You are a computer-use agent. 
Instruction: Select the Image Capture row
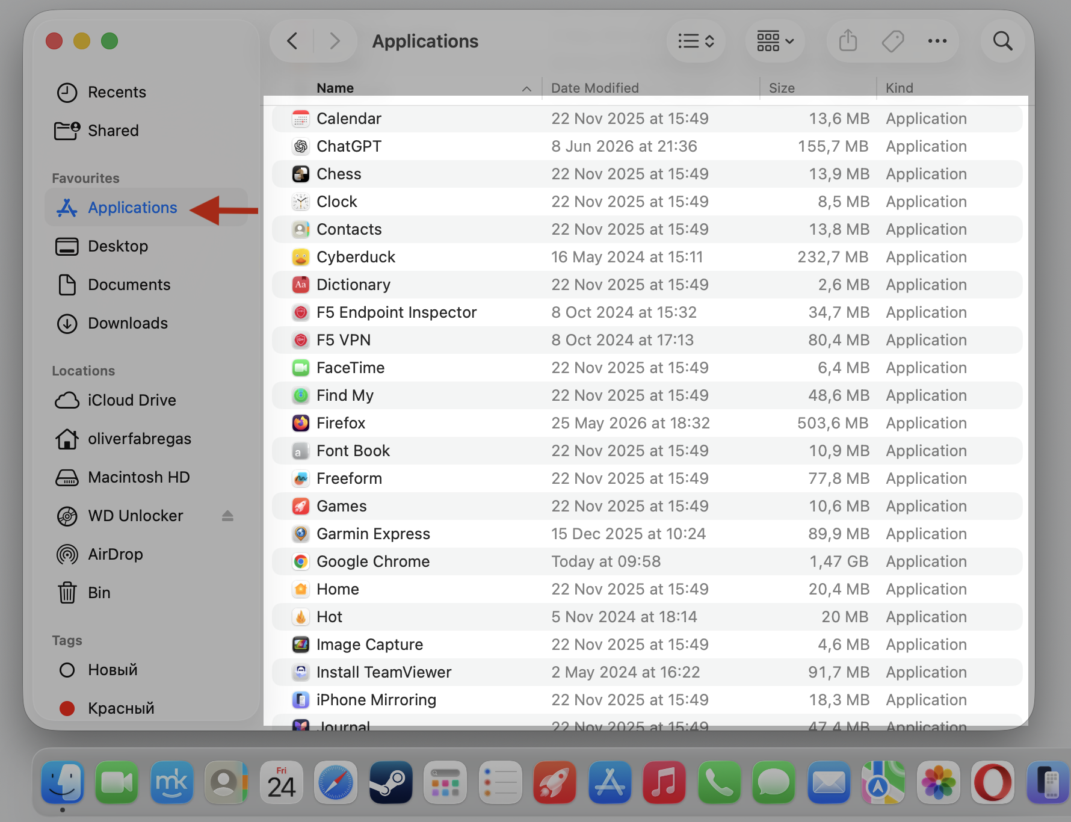point(647,644)
